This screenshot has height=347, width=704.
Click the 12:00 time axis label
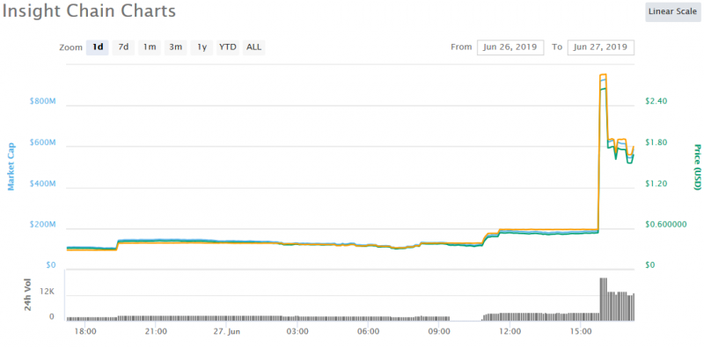[510, 332]
